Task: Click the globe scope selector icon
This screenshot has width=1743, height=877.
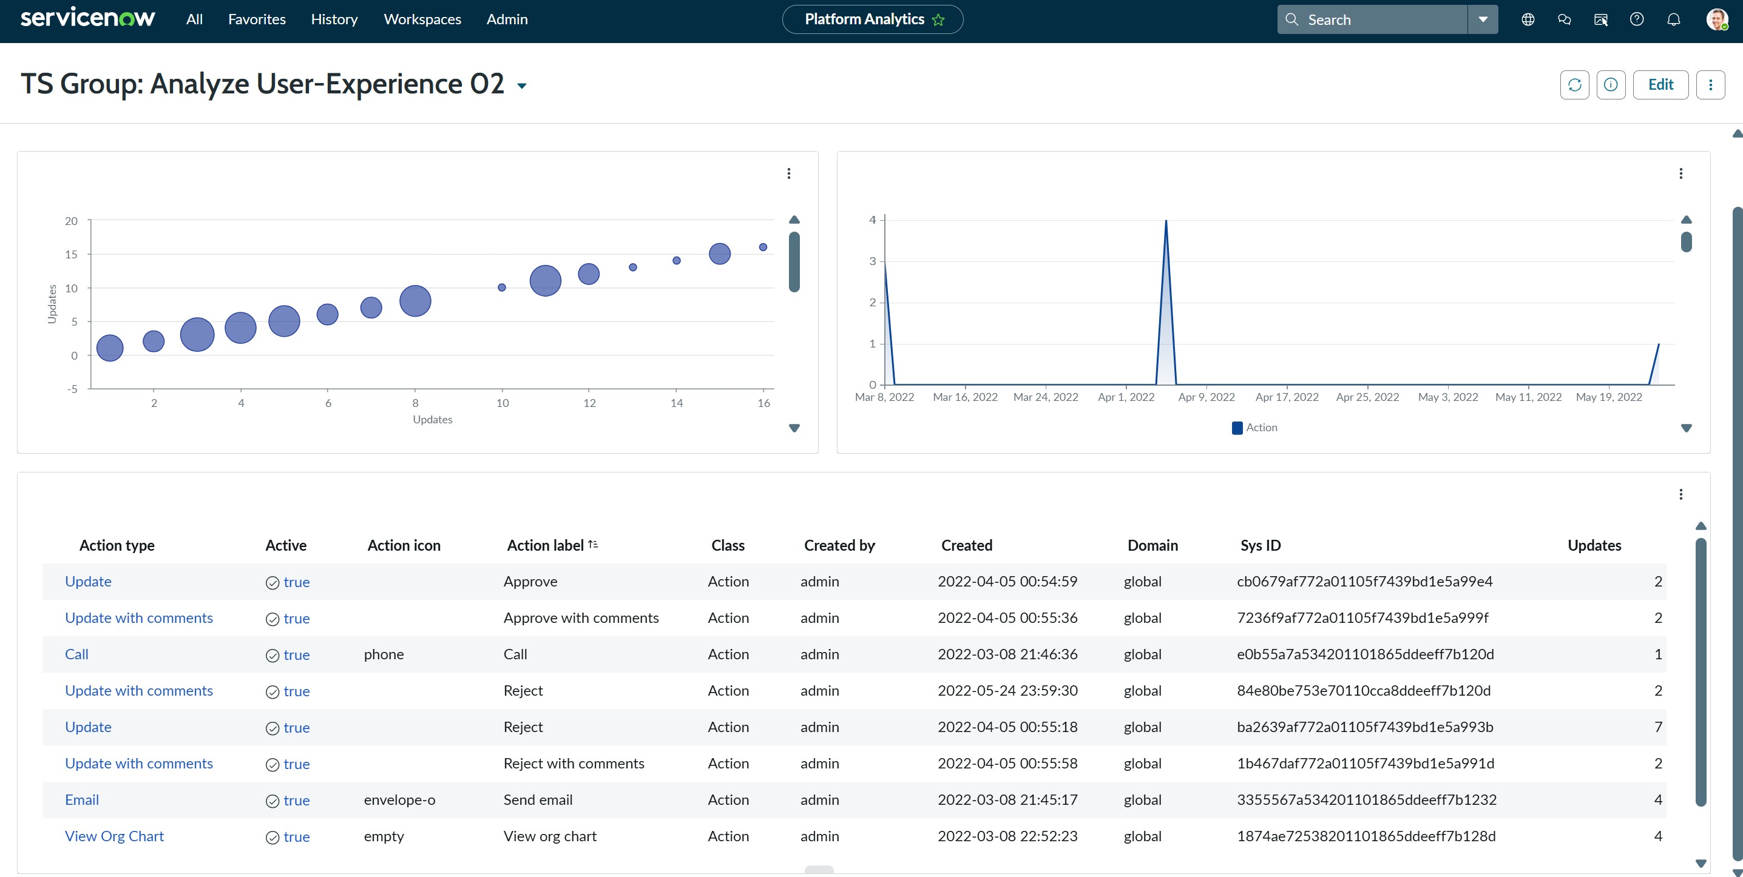Action: click(1528, 19)
